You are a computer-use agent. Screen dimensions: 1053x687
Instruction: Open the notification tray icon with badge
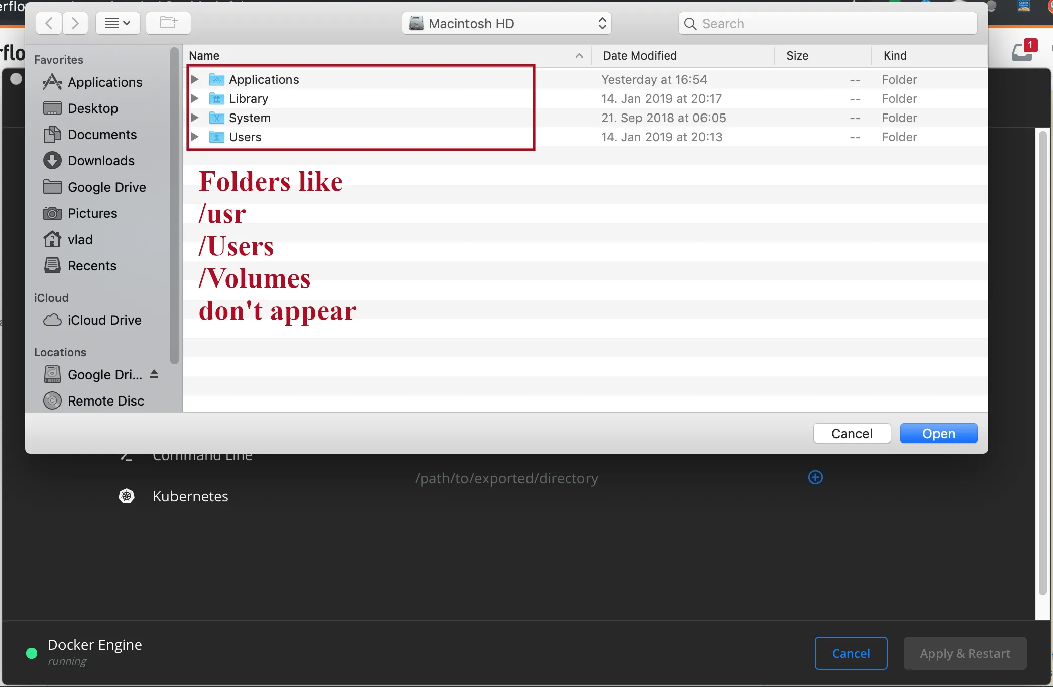pos(1023,51)
